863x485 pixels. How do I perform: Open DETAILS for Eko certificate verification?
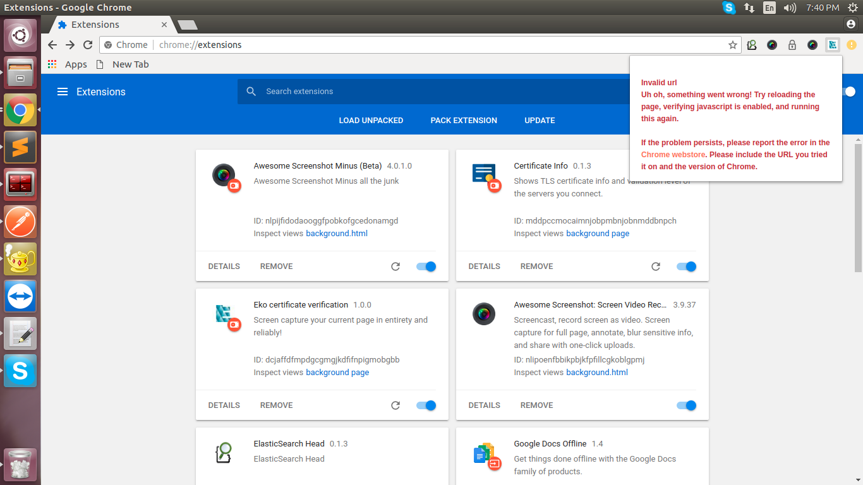224,405
